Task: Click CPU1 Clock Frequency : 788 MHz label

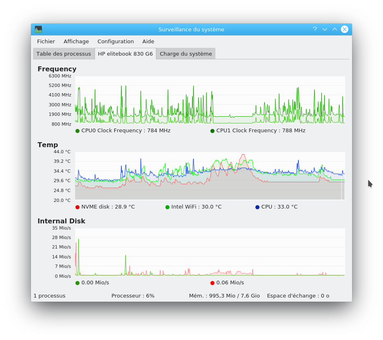Action: coord(260,131)
